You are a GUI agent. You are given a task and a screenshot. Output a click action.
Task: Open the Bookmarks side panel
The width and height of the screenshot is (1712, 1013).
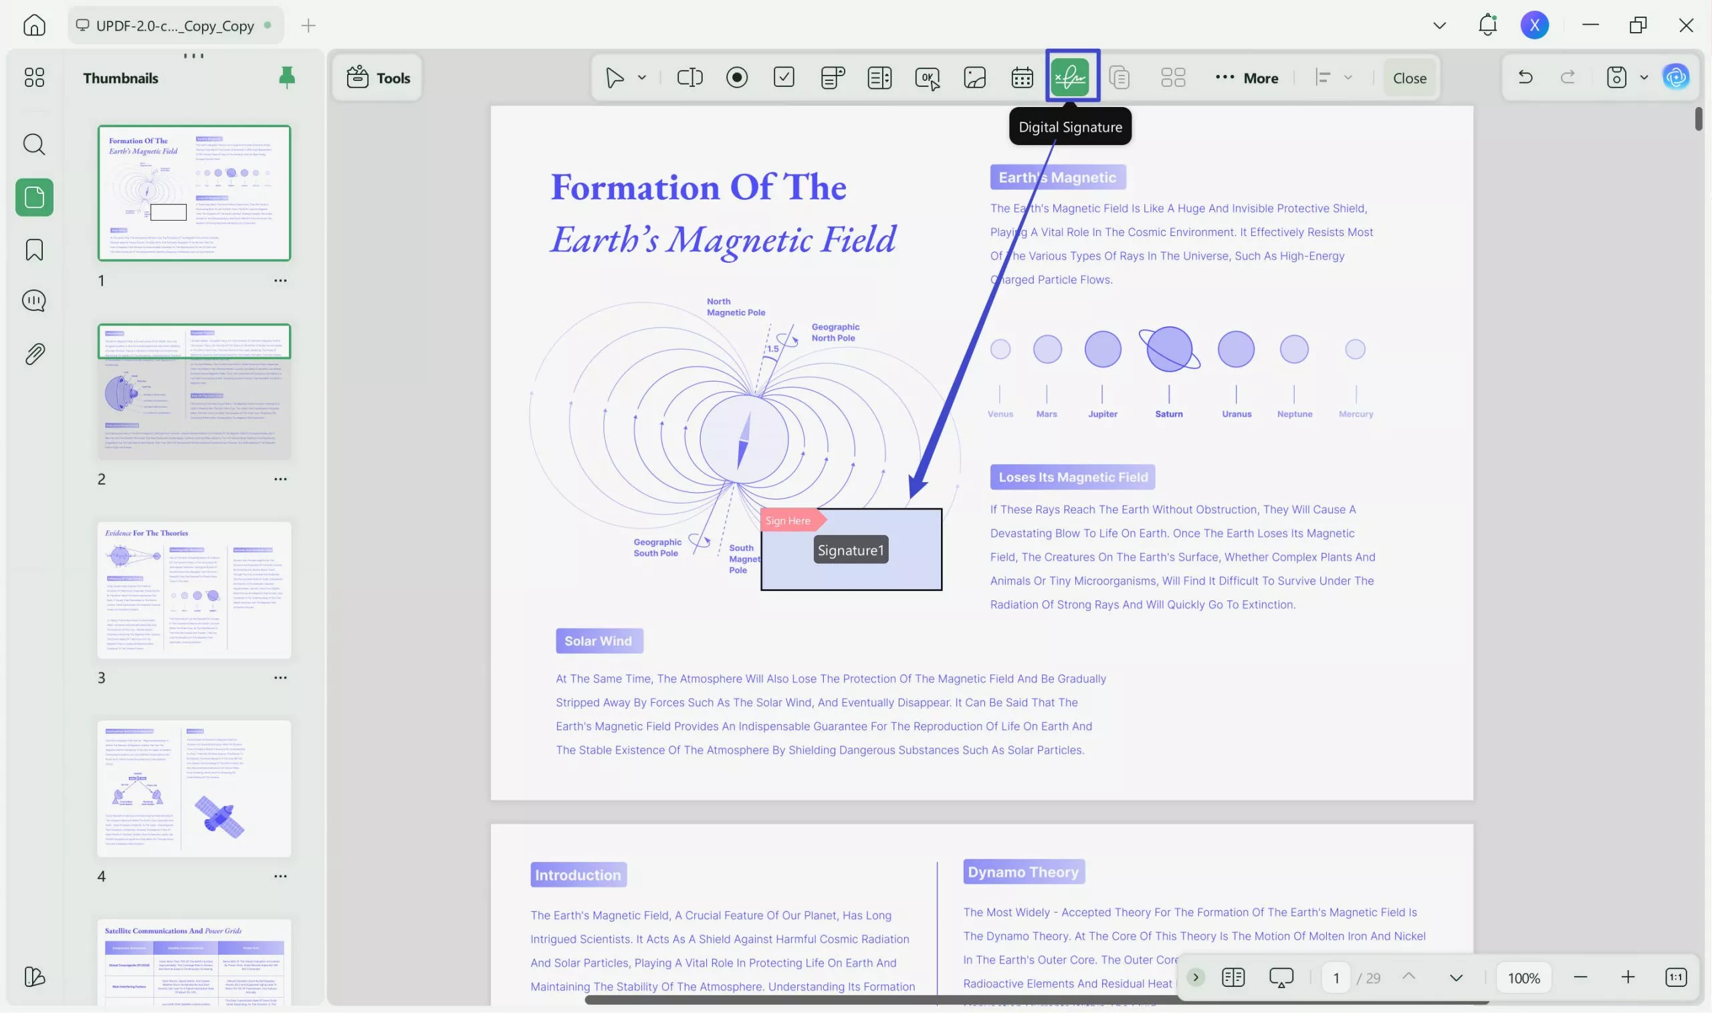click(x=34, y=250)
